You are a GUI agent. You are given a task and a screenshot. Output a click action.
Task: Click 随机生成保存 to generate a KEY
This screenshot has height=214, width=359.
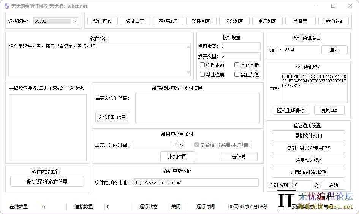coord(291,110)
